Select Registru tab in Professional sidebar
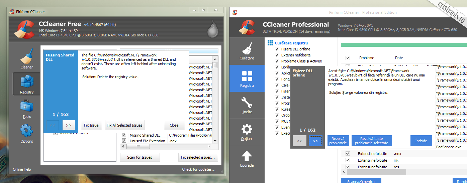This screenshot has height=183, width=467. click(247, 78)
